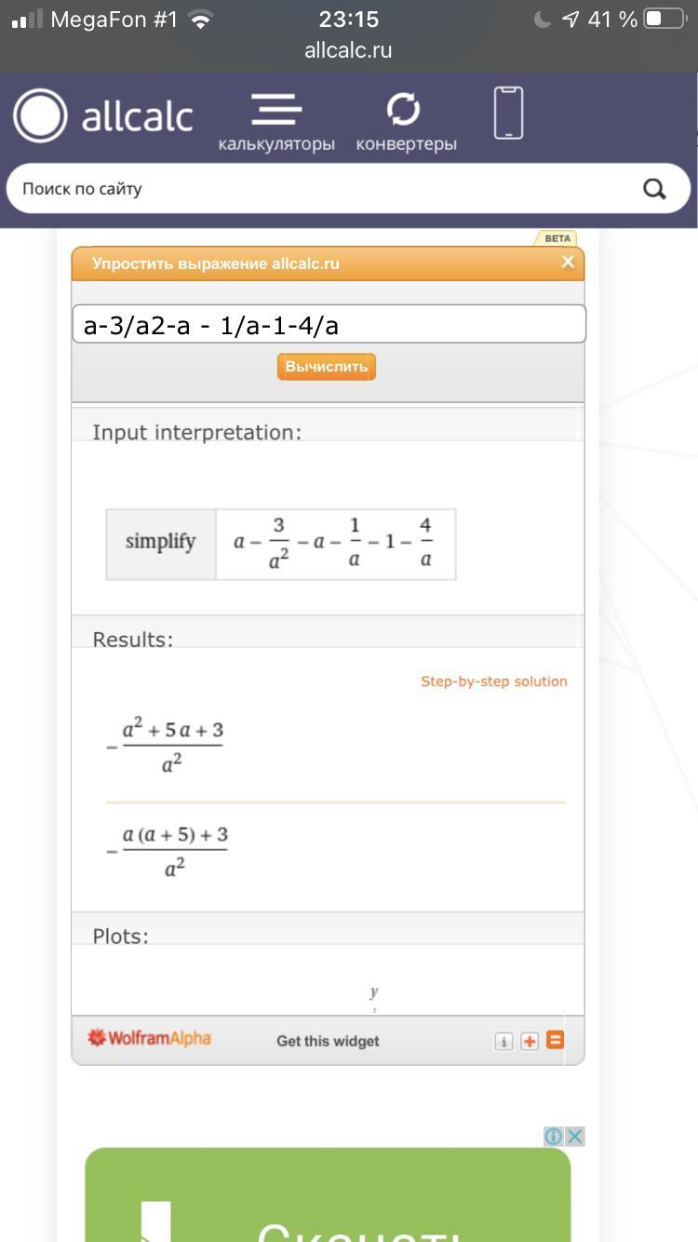Close the Упростить выражение widget
Screen dimensions: 698x1242
pyautogui.click(x=568, y=263)
